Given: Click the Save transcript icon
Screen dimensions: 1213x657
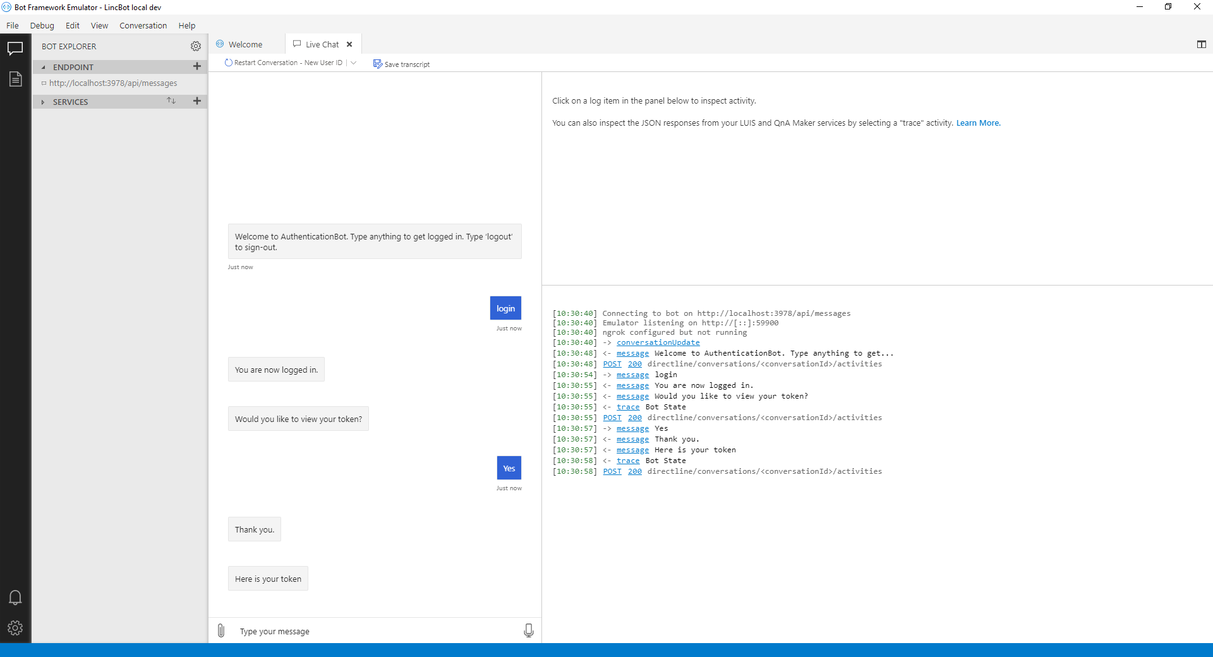Looking at the screenshot, I should click(x=377, y=64).
